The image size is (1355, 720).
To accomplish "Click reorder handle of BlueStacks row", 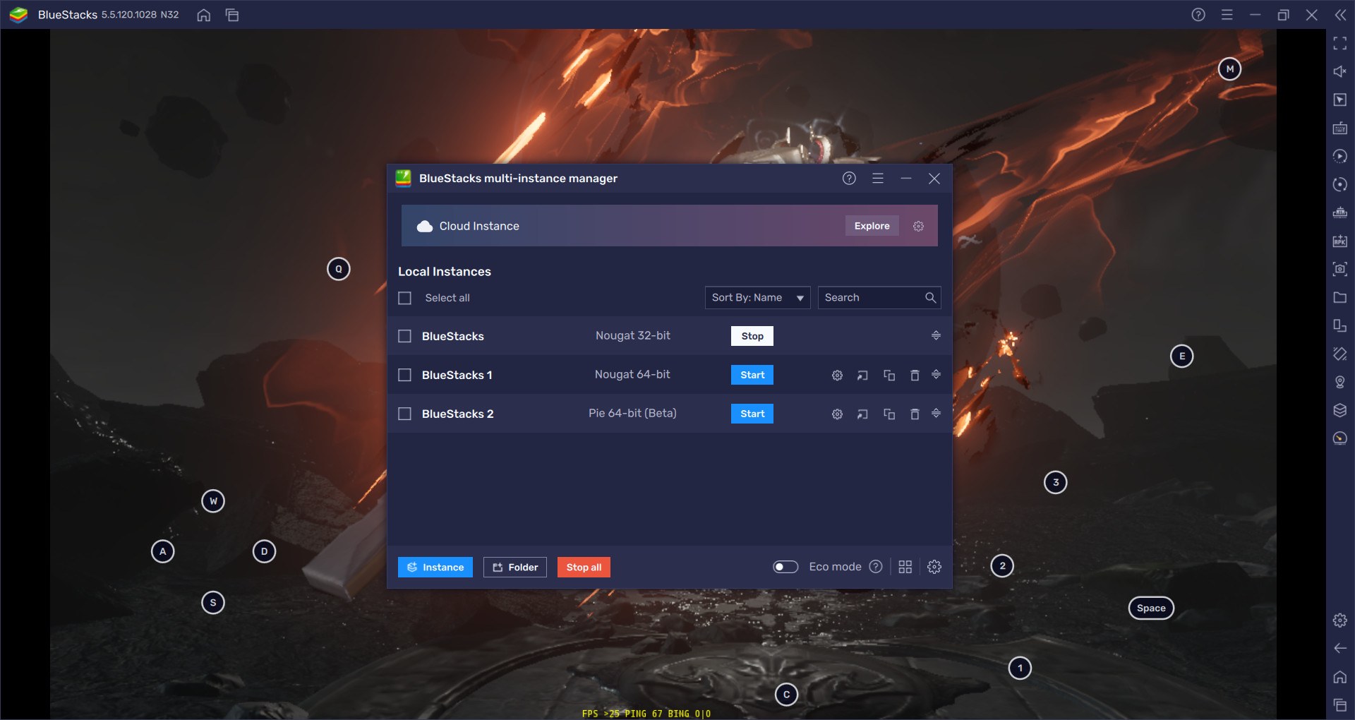I will [936, 335].
